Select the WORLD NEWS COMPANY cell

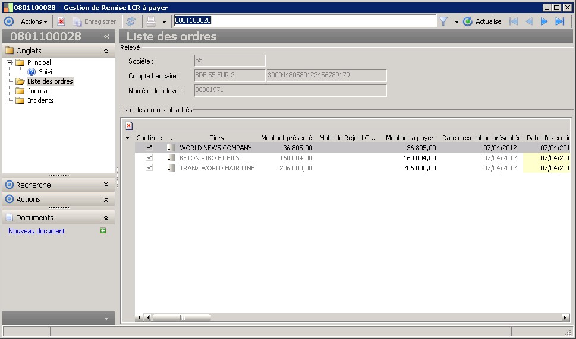point(216,148)
